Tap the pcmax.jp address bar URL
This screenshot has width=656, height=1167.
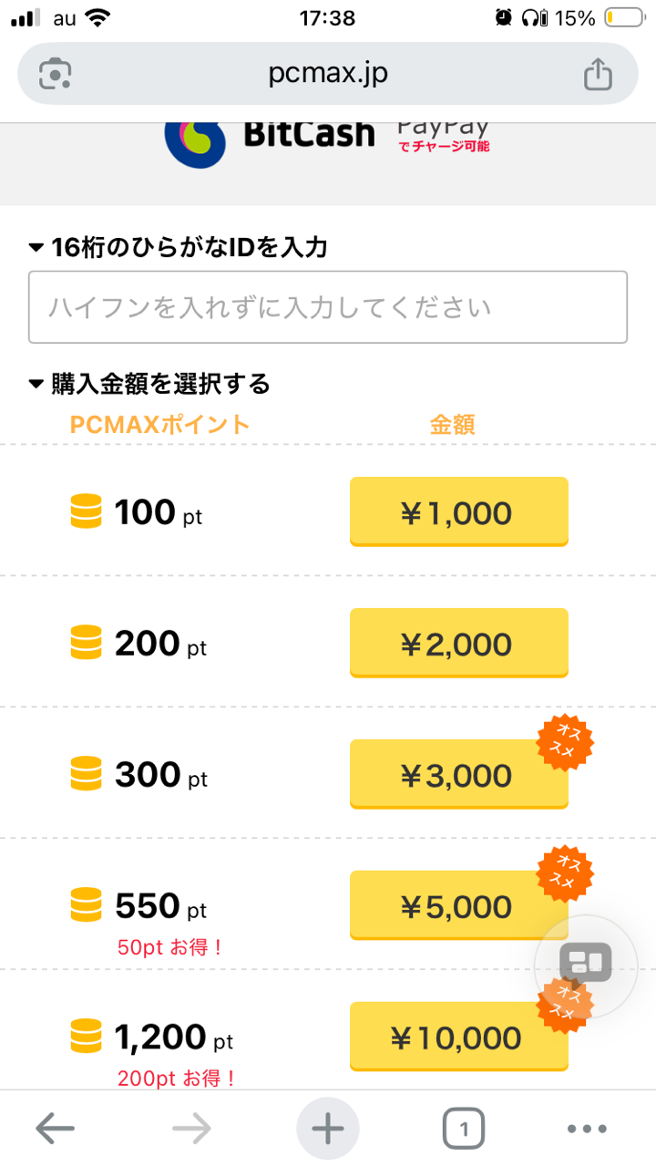point(328,74)
